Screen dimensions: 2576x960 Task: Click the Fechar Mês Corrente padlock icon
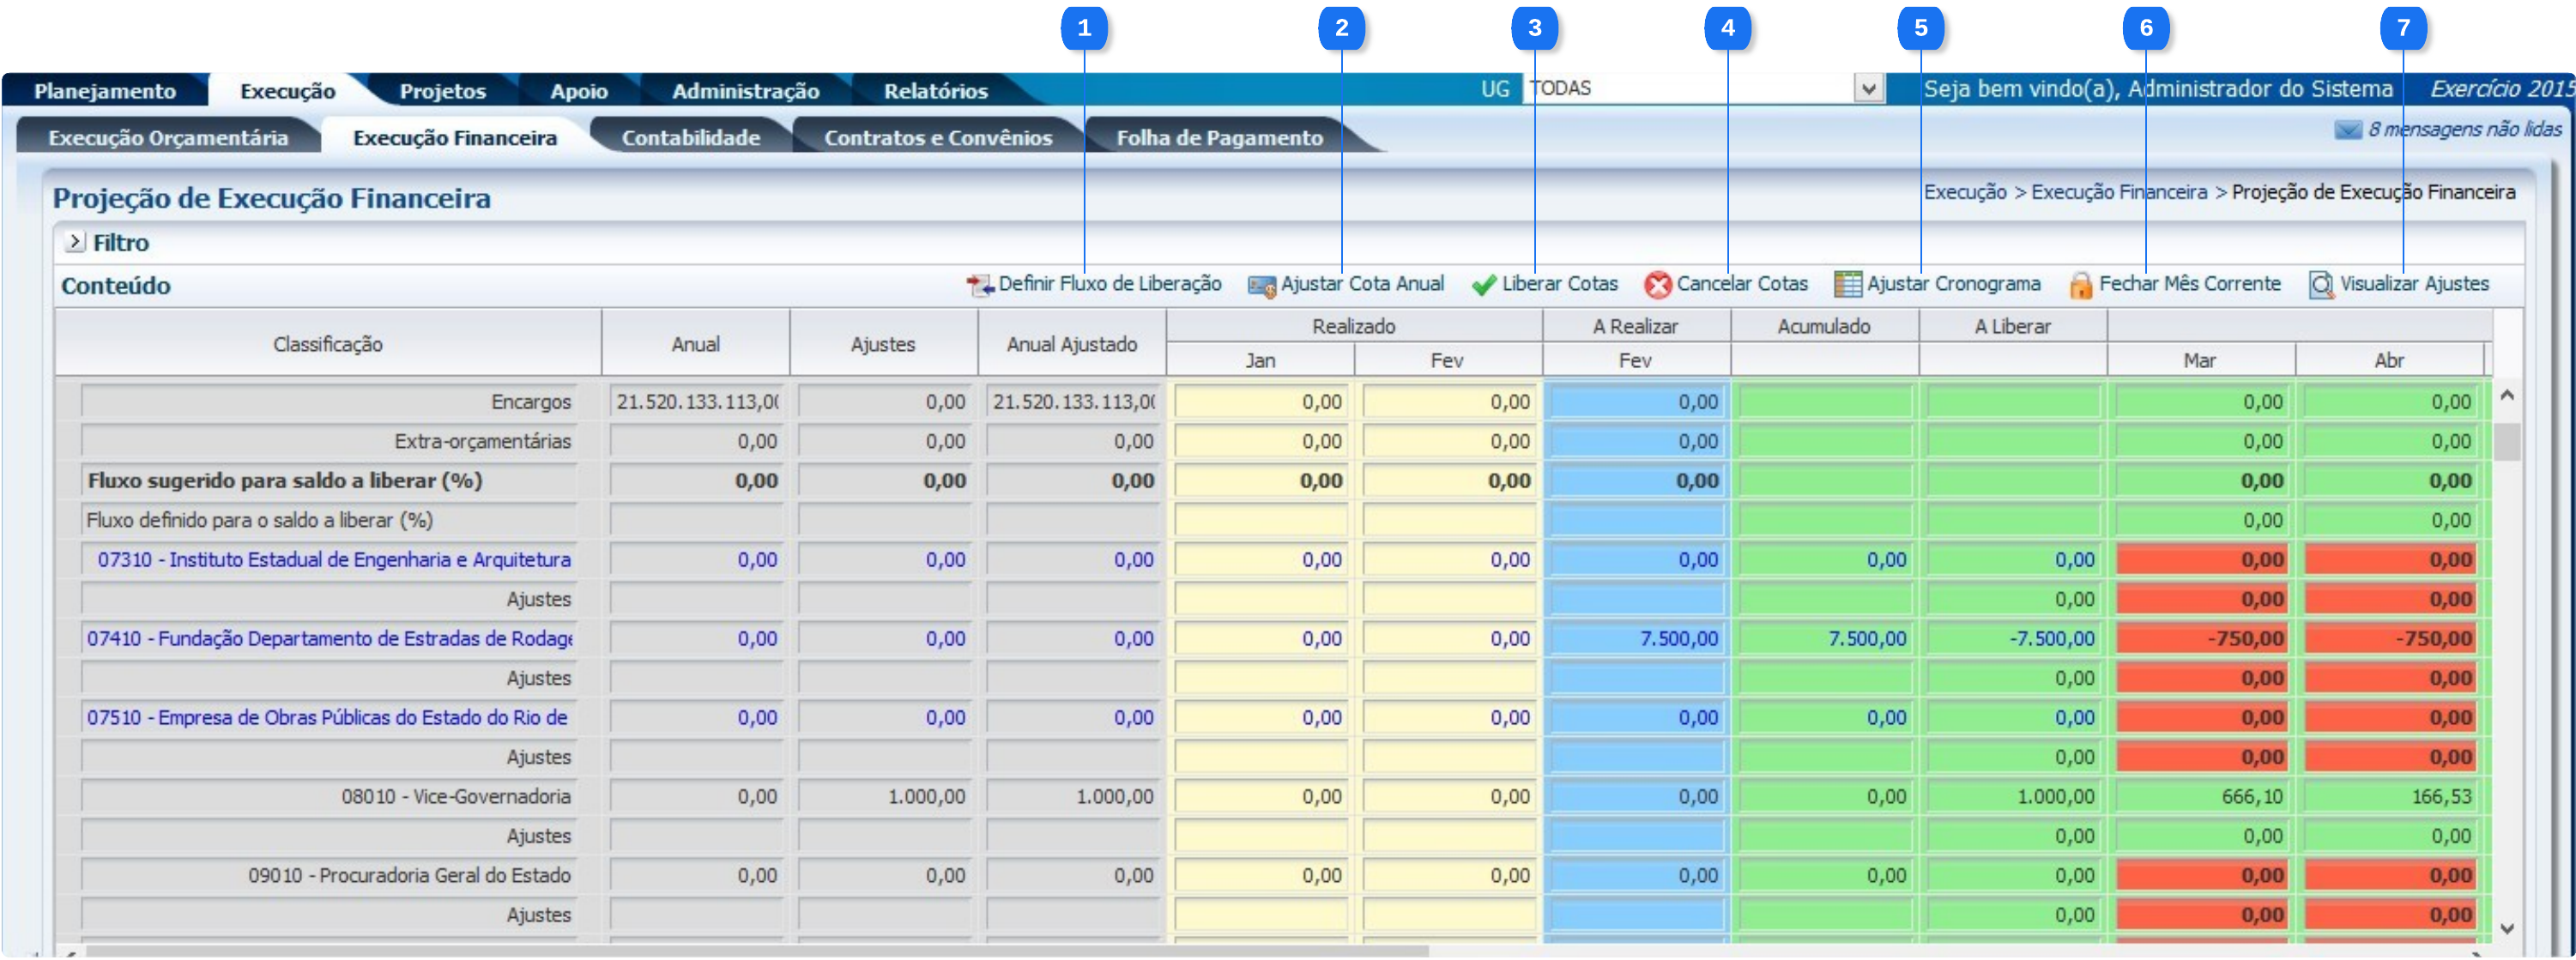point(2080,286)
